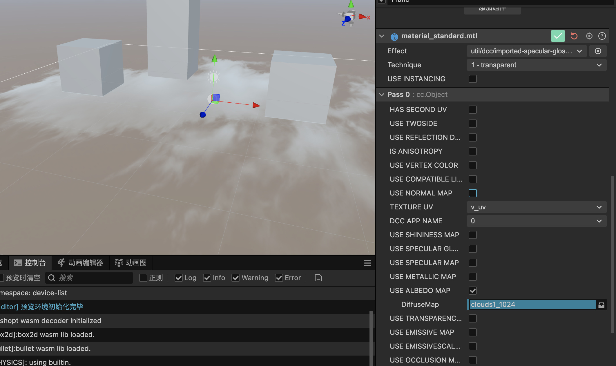This screenshot has width=616, height=366.
Task: Uncheck the USE ALBEDO MAP checkbox
Action: (x=472, y=291)
